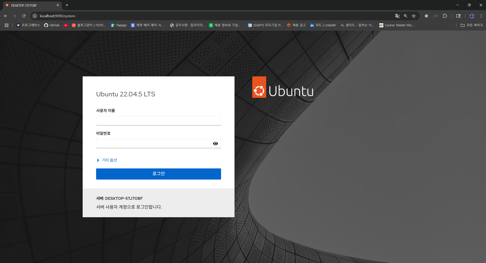Open the 블로그관리 TISTORY bookmark
The image size is (486, 263).
pos(89,25)
